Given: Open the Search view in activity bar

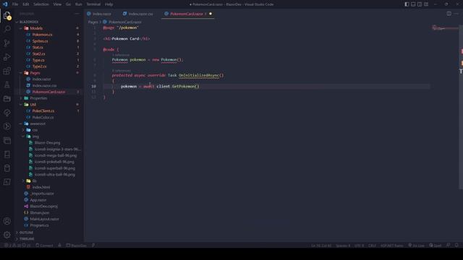Looking at the screenshot, I should pyautogui.click(x=7, y=29).
